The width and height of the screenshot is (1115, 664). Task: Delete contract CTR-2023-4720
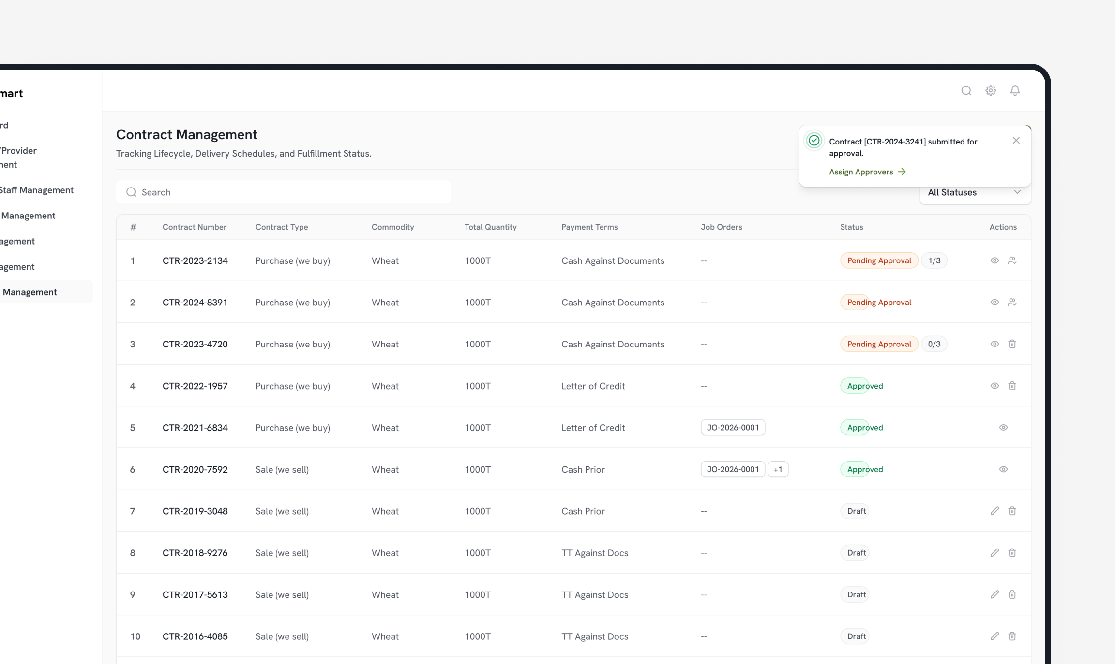point(1012,344)
